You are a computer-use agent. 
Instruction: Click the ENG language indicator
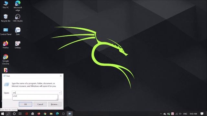[185, 114]
